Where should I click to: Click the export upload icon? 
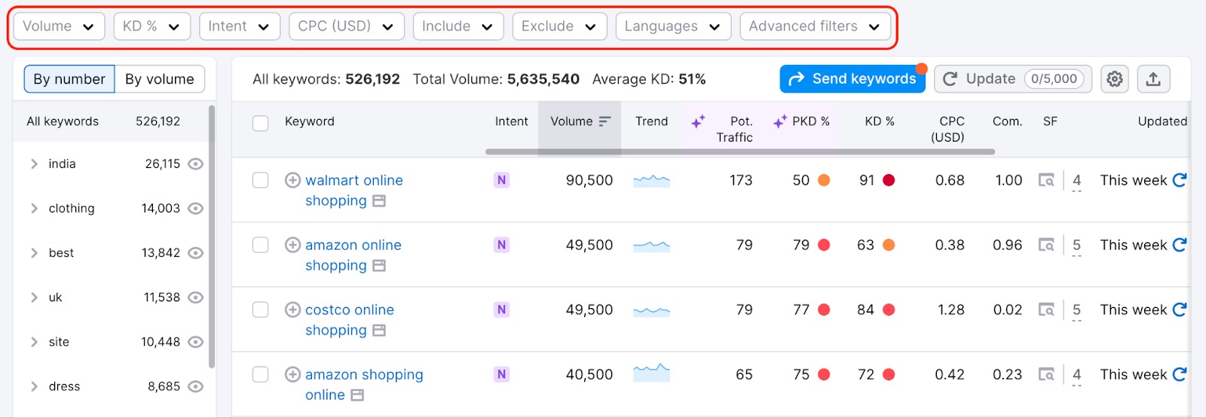pyautogui.click(x=1152, y=79)
